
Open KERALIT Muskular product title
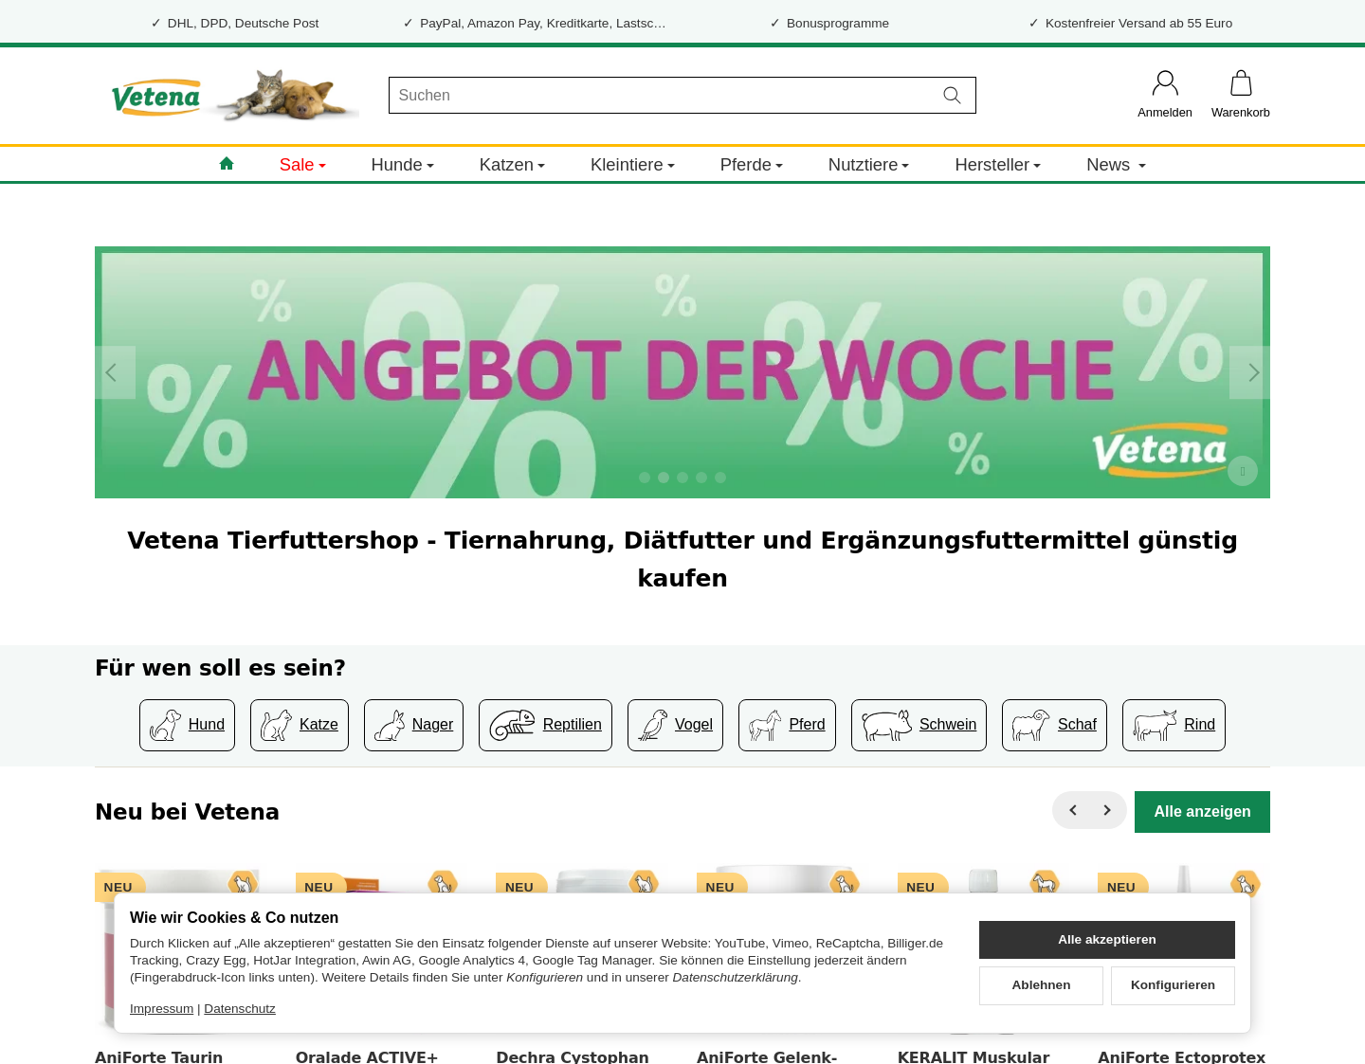(x=974, y=1056)
